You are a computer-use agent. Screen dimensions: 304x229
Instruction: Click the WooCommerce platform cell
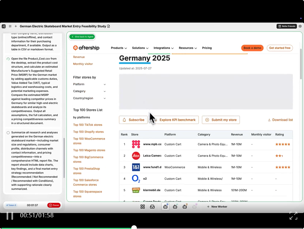coord(175,167)
